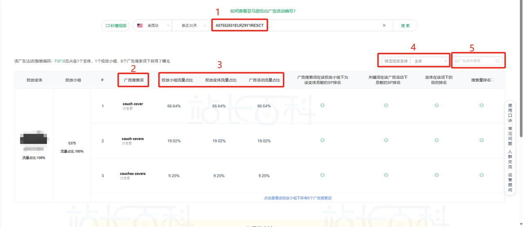This screenshot has width=523, height=227.
Task: Click the blurred product variant thumbnail
Action: point(34,141)
